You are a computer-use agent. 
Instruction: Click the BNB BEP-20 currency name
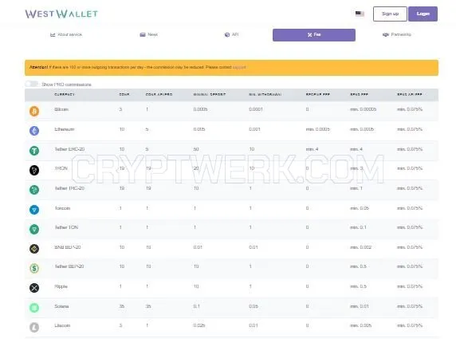[68, 247]
